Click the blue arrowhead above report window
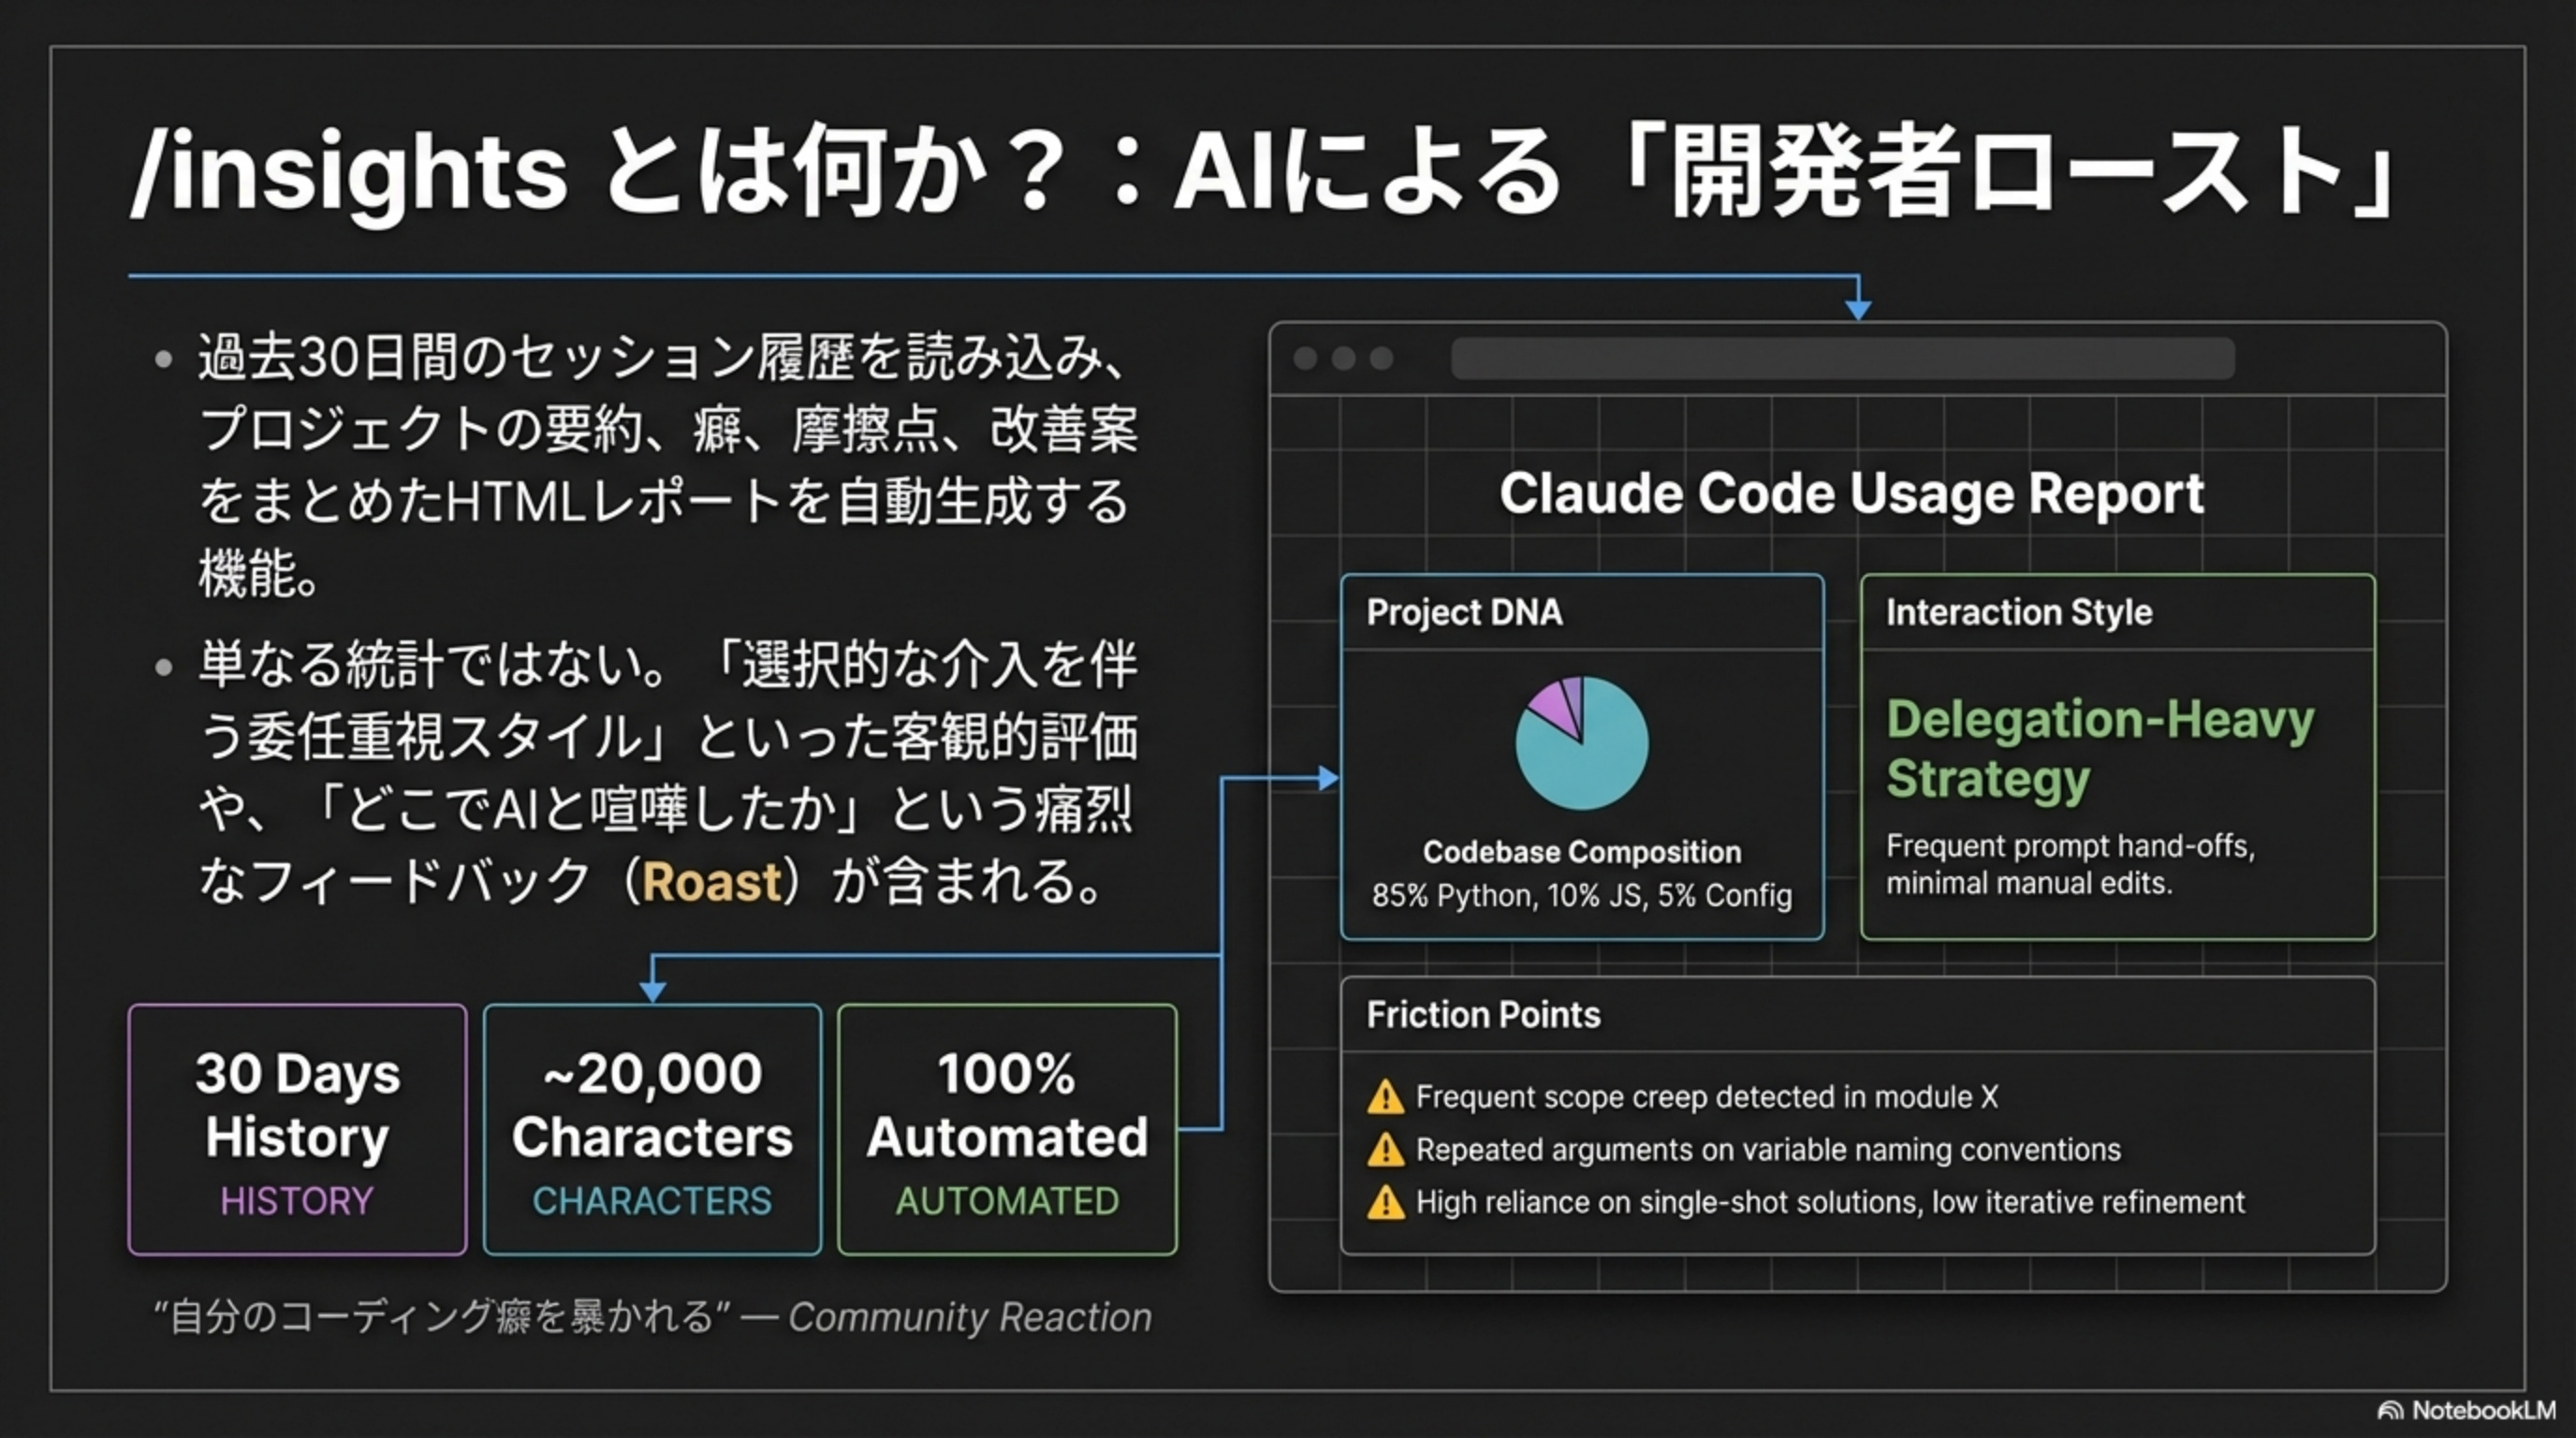Viewport: 2576px width, 1438px height. click(x=1858, y=309)
